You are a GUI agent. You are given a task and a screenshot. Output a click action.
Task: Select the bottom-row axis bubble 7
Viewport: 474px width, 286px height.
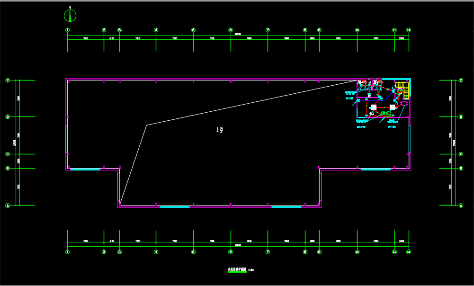coord(268,252)
